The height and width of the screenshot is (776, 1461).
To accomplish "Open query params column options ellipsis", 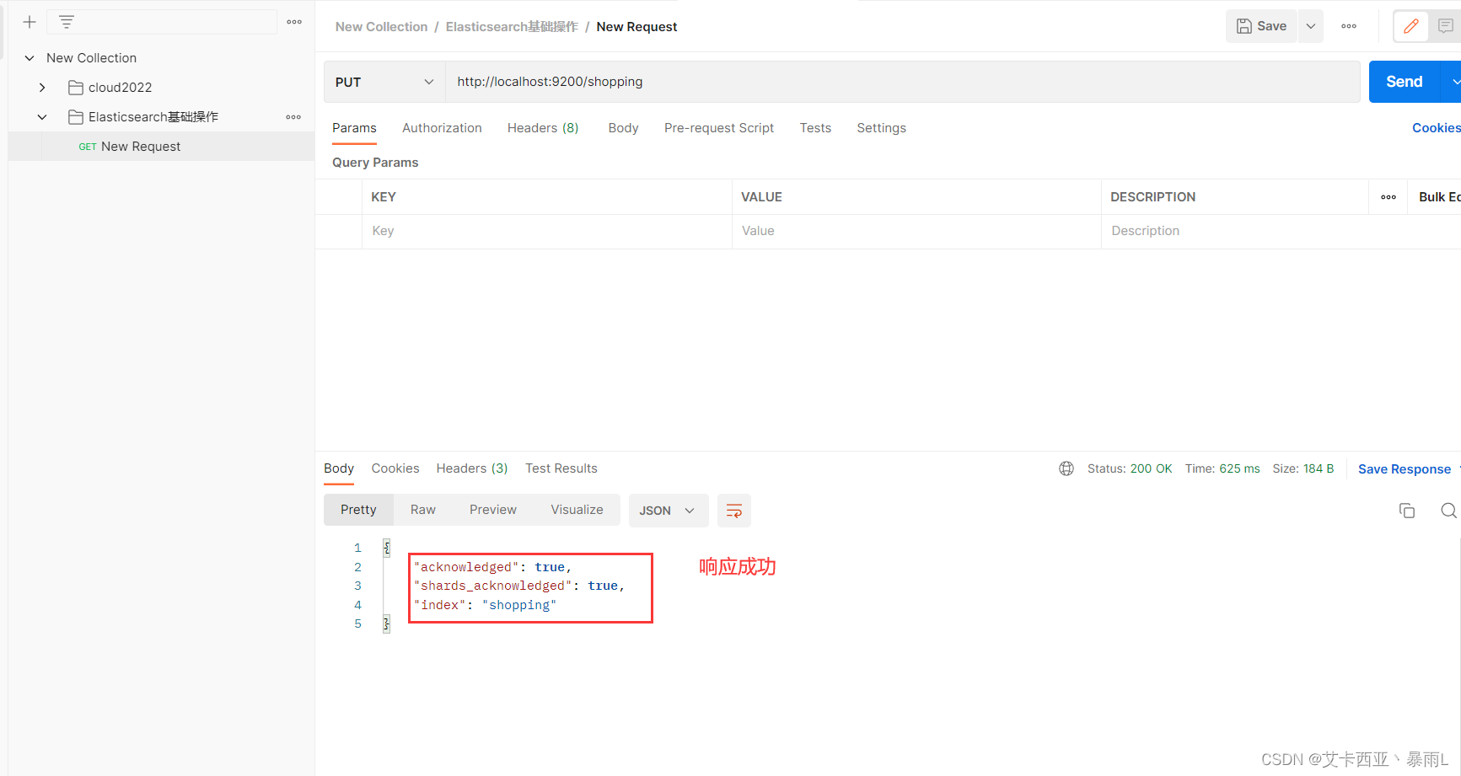I will point(1388,197).
